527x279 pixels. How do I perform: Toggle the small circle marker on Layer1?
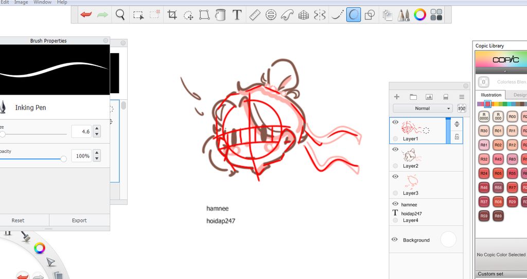(395, 138)
